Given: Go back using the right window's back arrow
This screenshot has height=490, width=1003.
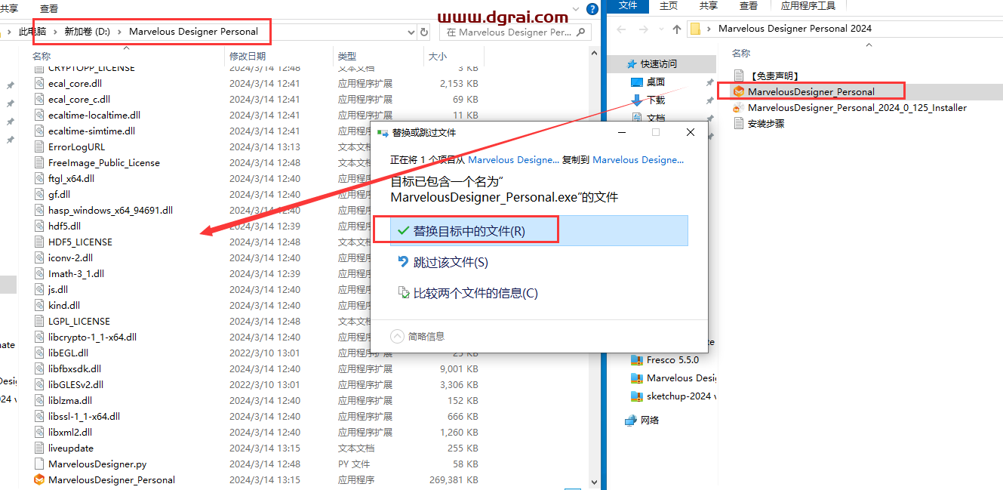Looking at the screenshot, I should coord(621,29).
